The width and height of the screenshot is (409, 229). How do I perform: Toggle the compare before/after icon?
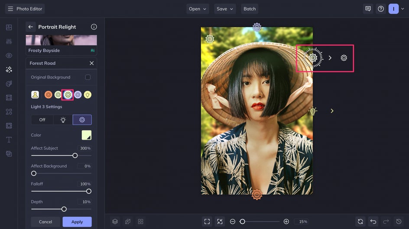tap(128, 222)
